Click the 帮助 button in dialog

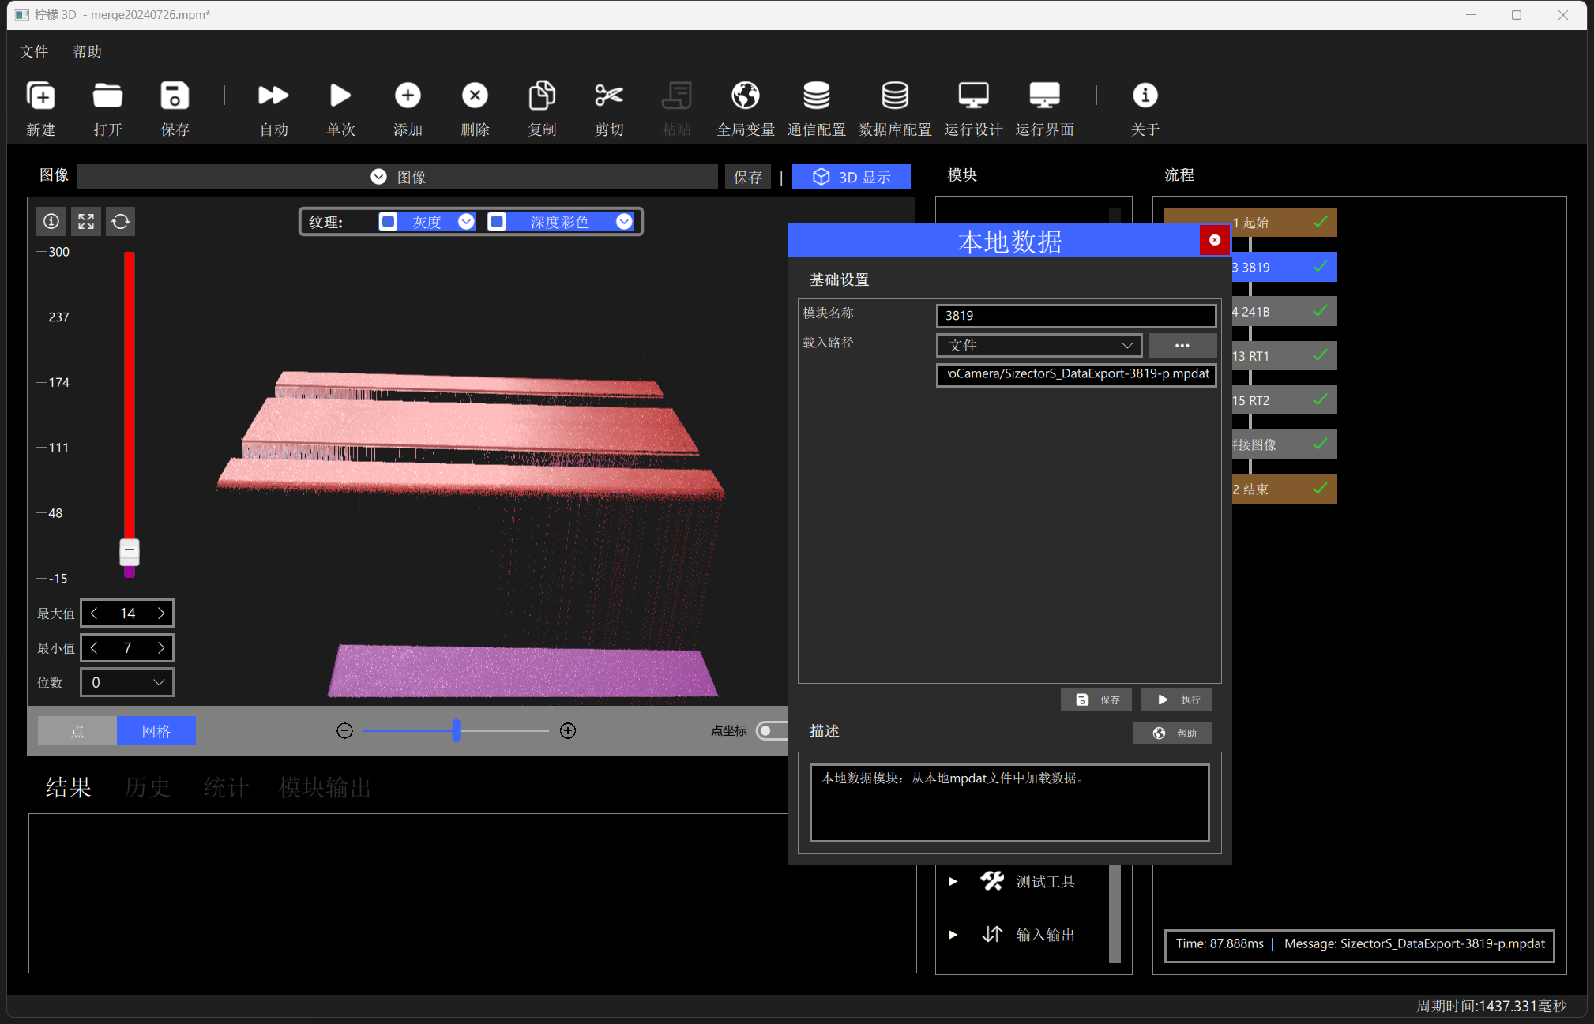click(1173, 733)
